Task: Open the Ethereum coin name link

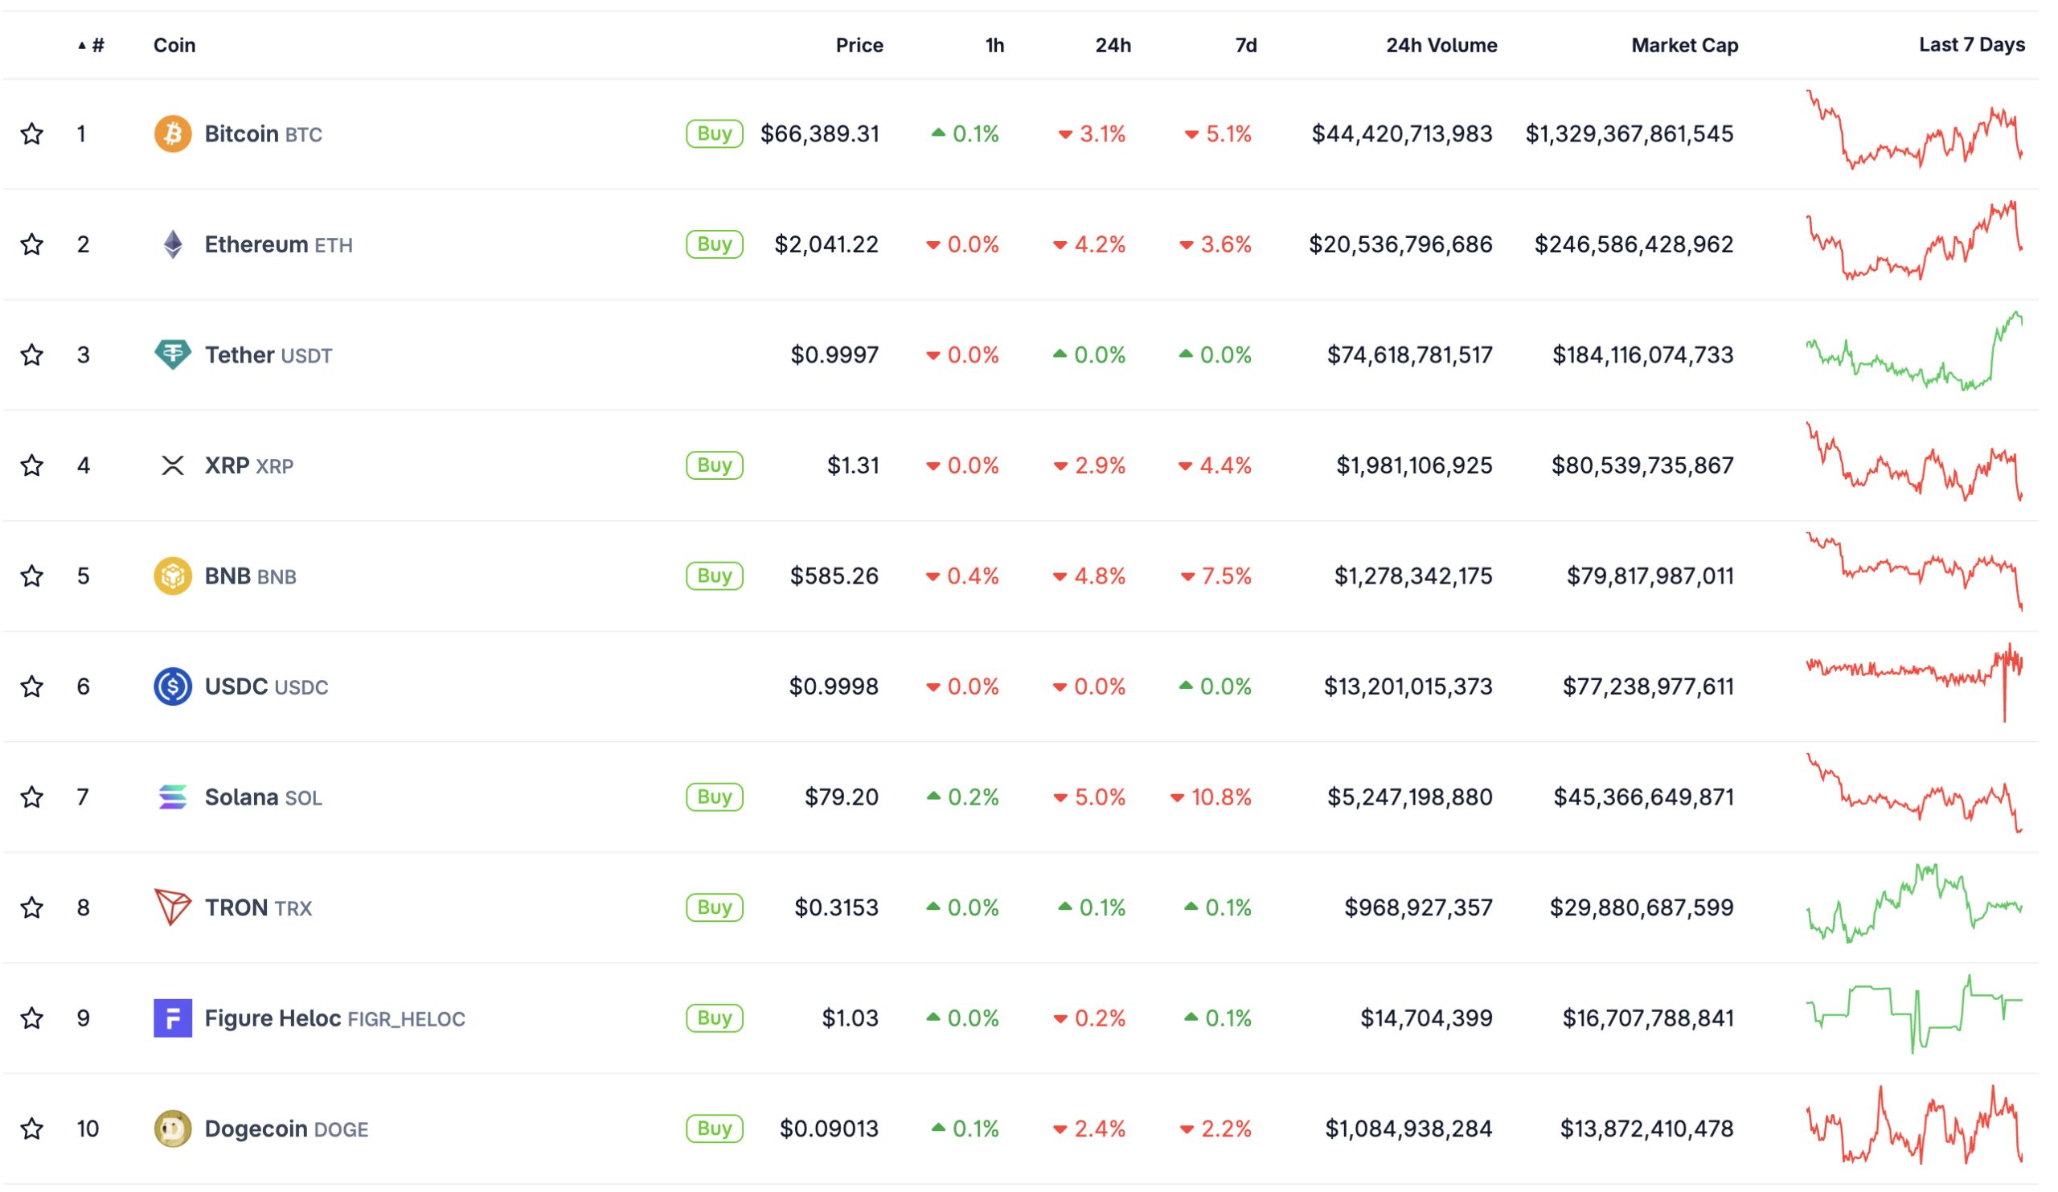Action: 258,244
